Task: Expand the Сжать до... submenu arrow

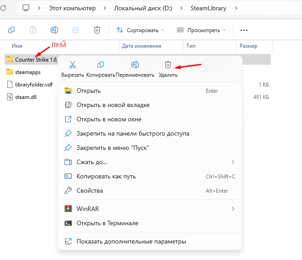Action: tap(233, 162)
